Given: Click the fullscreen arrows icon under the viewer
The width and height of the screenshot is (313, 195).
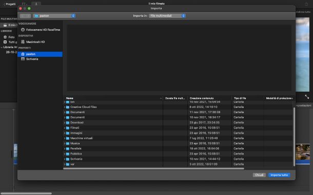Looking at the screenshot, I should pyautogui.click(x=307, y=97).
